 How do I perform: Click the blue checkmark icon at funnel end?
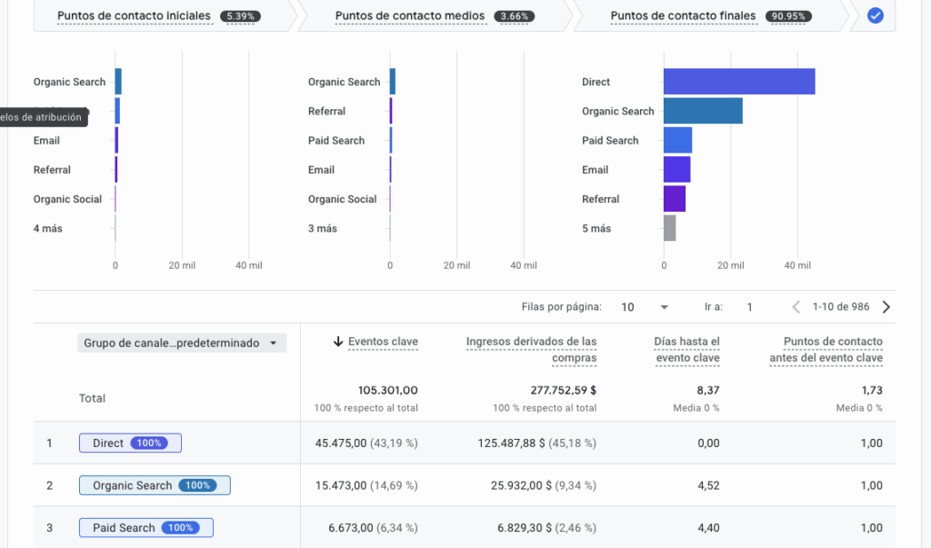(875, 15)
